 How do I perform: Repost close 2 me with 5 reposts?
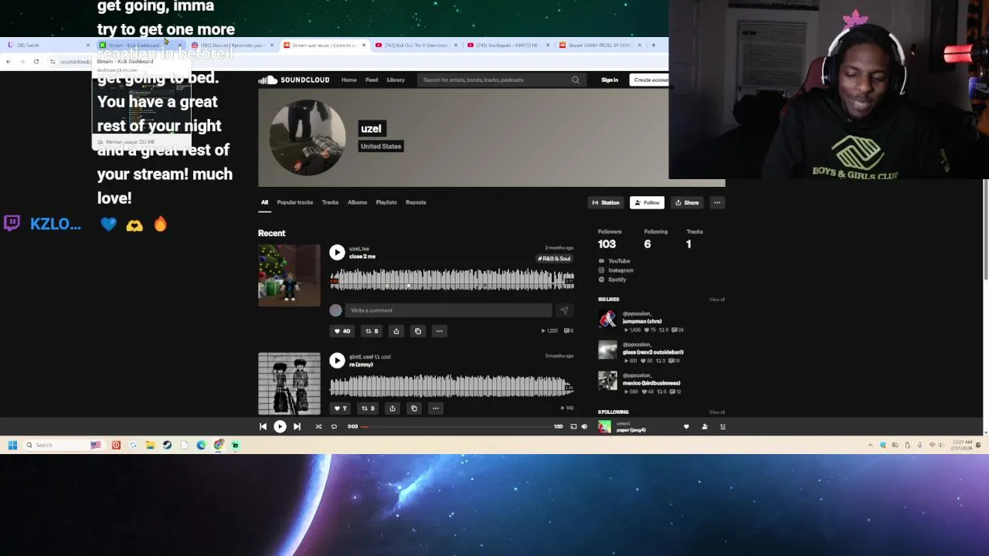[x=372, y=331]
